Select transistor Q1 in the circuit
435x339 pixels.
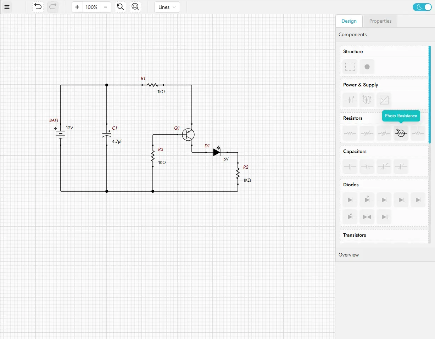[x=188, y=135]
